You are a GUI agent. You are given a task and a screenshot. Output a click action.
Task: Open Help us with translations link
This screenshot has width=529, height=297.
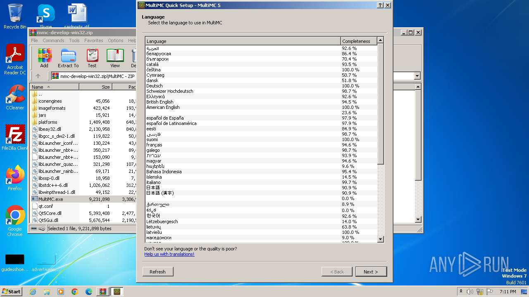click(x=169, y=254)
